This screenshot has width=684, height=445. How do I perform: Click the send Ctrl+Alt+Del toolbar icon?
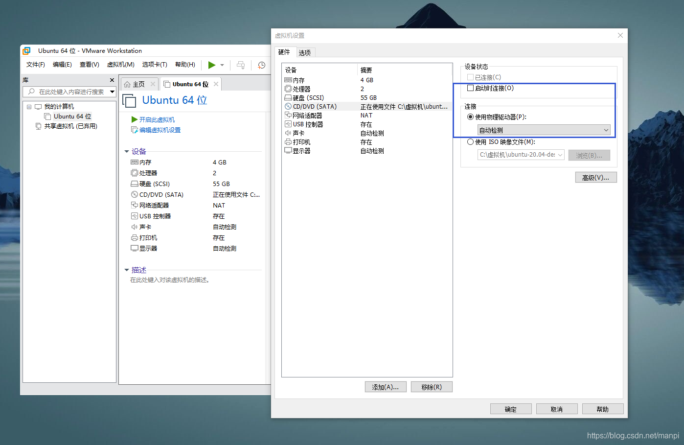(241, 65)
